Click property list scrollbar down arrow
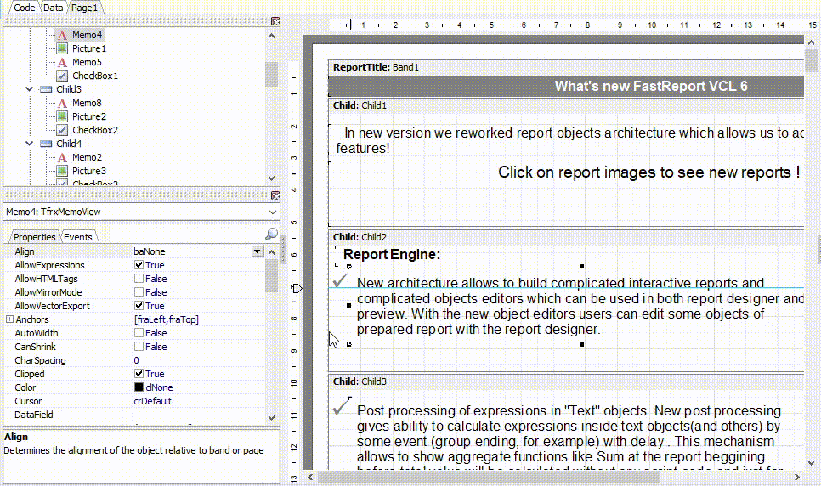 [271, 417]
